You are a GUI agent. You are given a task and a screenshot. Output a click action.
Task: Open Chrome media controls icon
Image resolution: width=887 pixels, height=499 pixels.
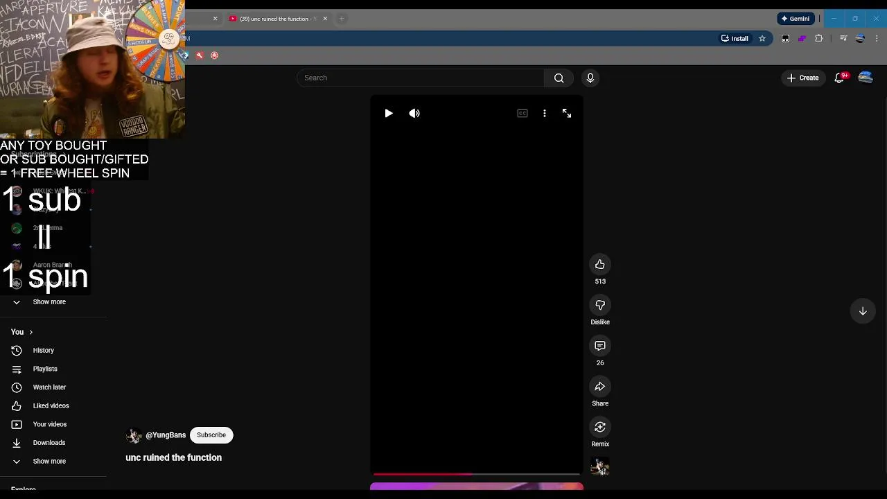coord(843,39)
